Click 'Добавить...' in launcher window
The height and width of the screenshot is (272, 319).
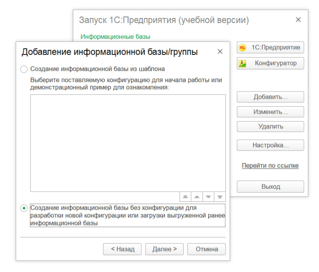tap(271, 97)
